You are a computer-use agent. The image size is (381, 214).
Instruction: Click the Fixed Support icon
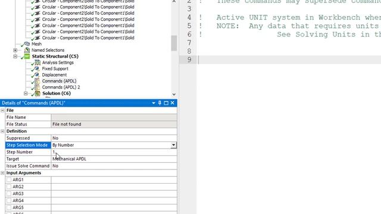pyautogui.click(x=37, y=68)
